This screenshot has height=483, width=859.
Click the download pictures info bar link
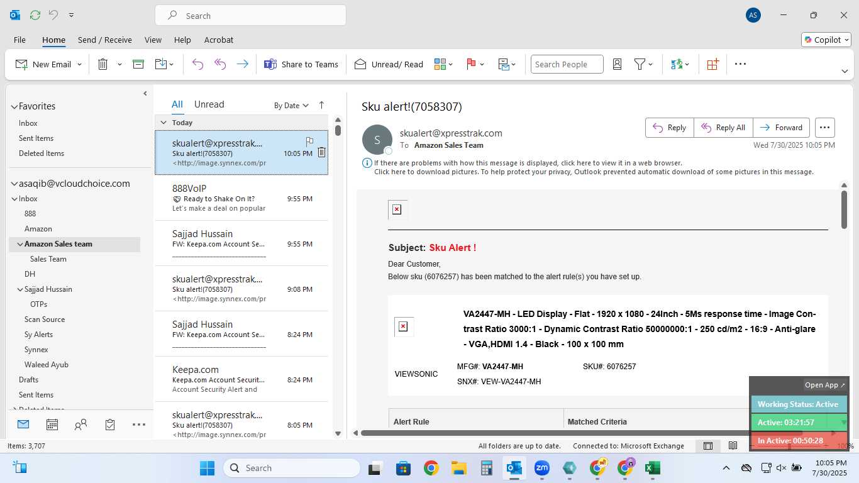(594, 172)
